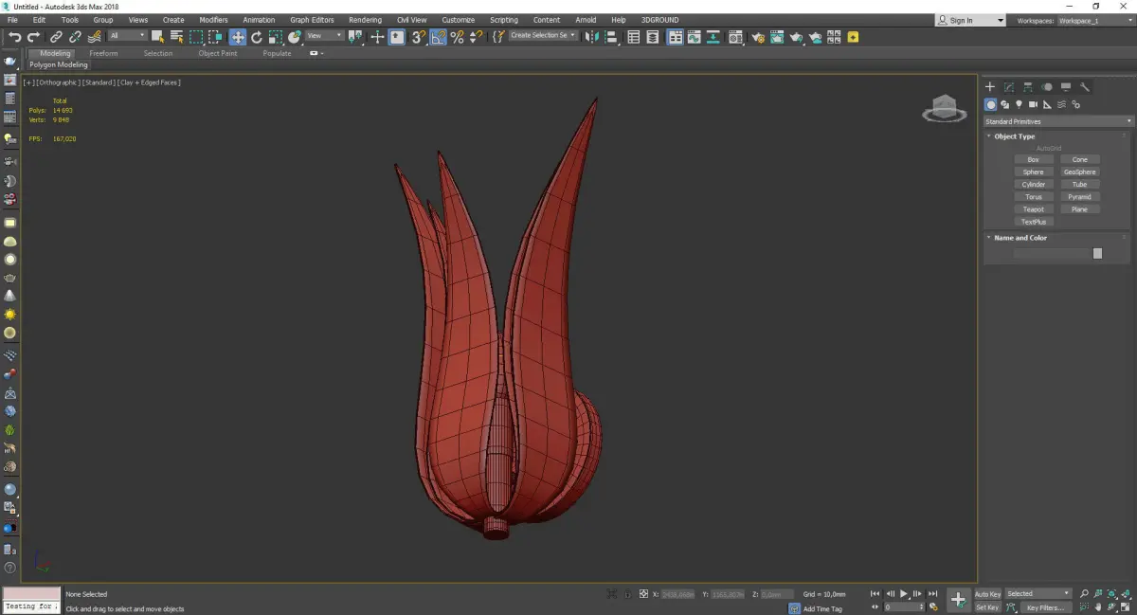This screenshot has height=615, width=1137.
Task: Choose the Rectangular Selection Region tool
Action: [x=196, y=37]
